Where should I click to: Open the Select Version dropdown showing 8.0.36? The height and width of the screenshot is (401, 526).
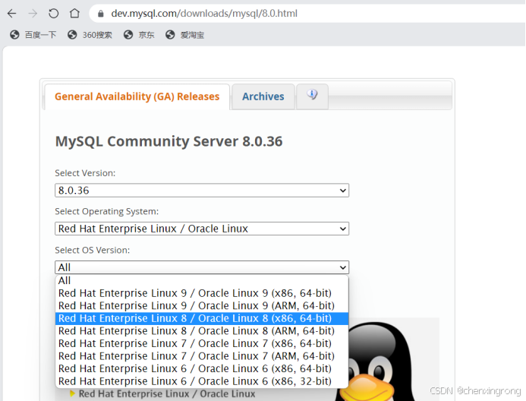(202, 191)
